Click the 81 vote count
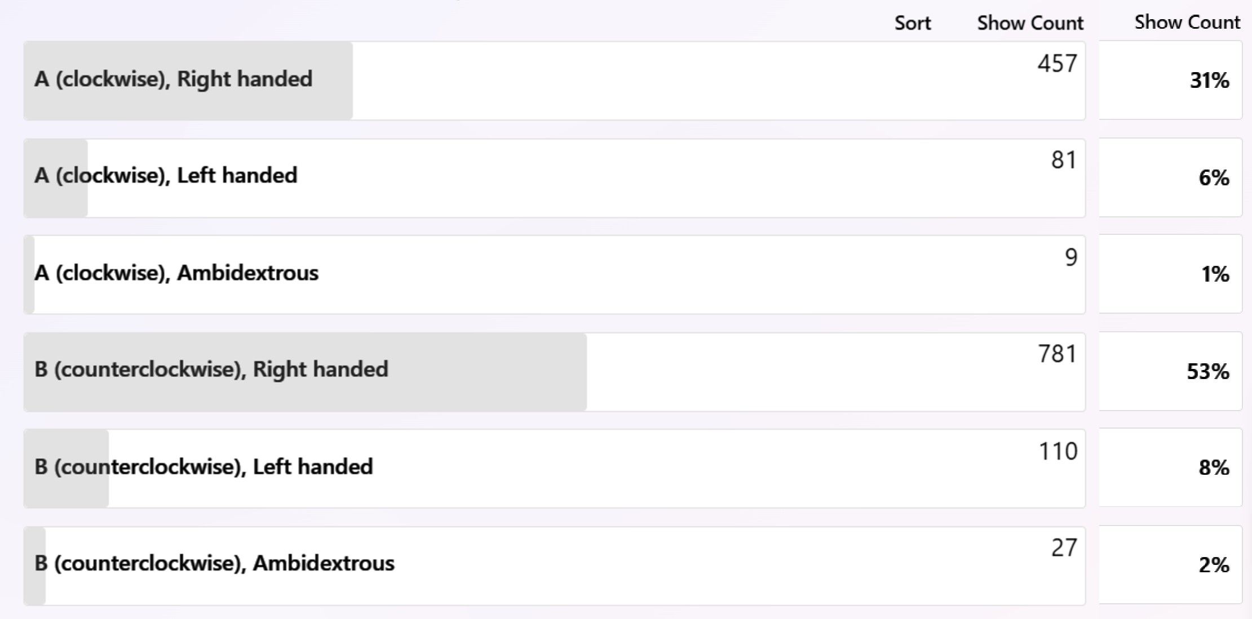The image size is (1252, 619). (1064, 160)
